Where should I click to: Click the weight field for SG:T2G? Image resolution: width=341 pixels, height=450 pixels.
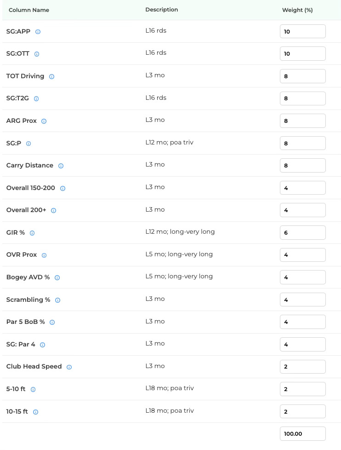pyautogui.click(x=302, y=98)
